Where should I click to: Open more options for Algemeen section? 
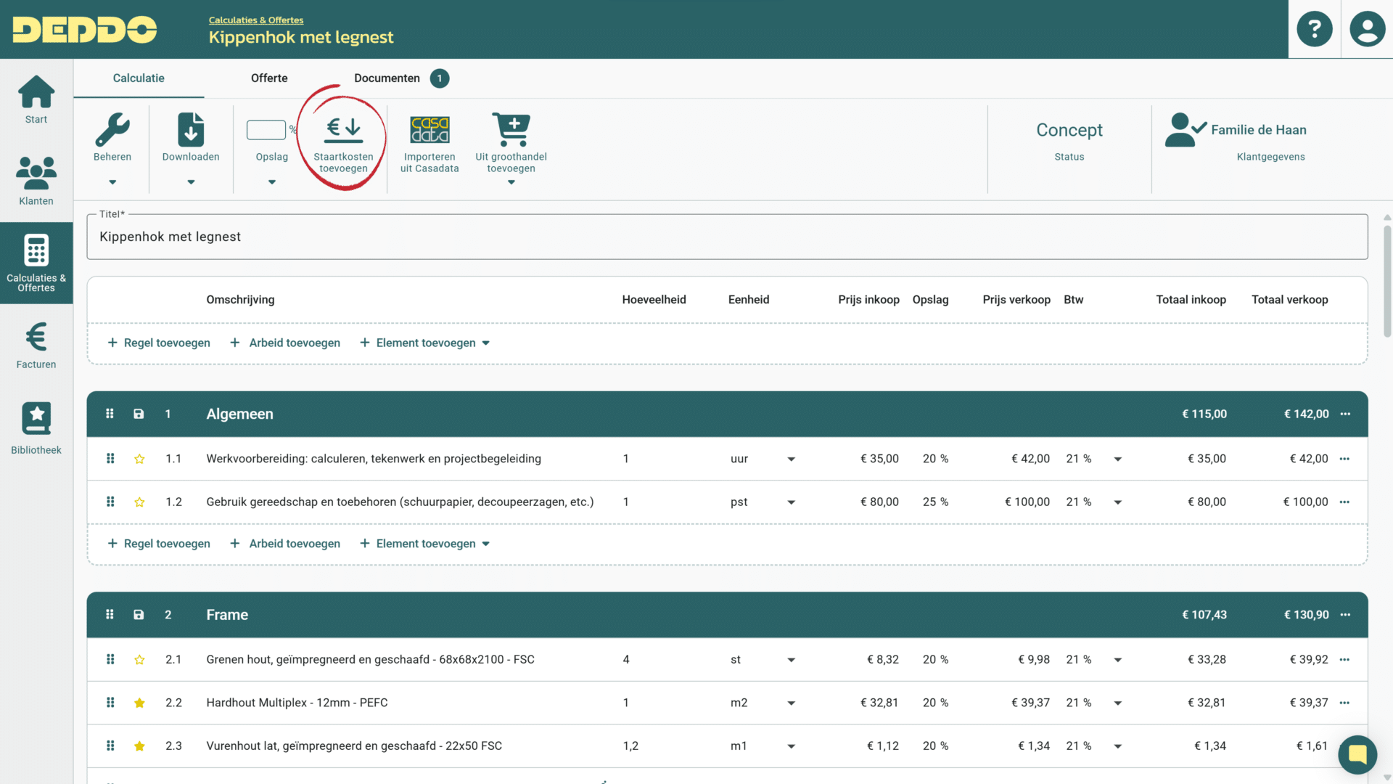point(1345,414)
